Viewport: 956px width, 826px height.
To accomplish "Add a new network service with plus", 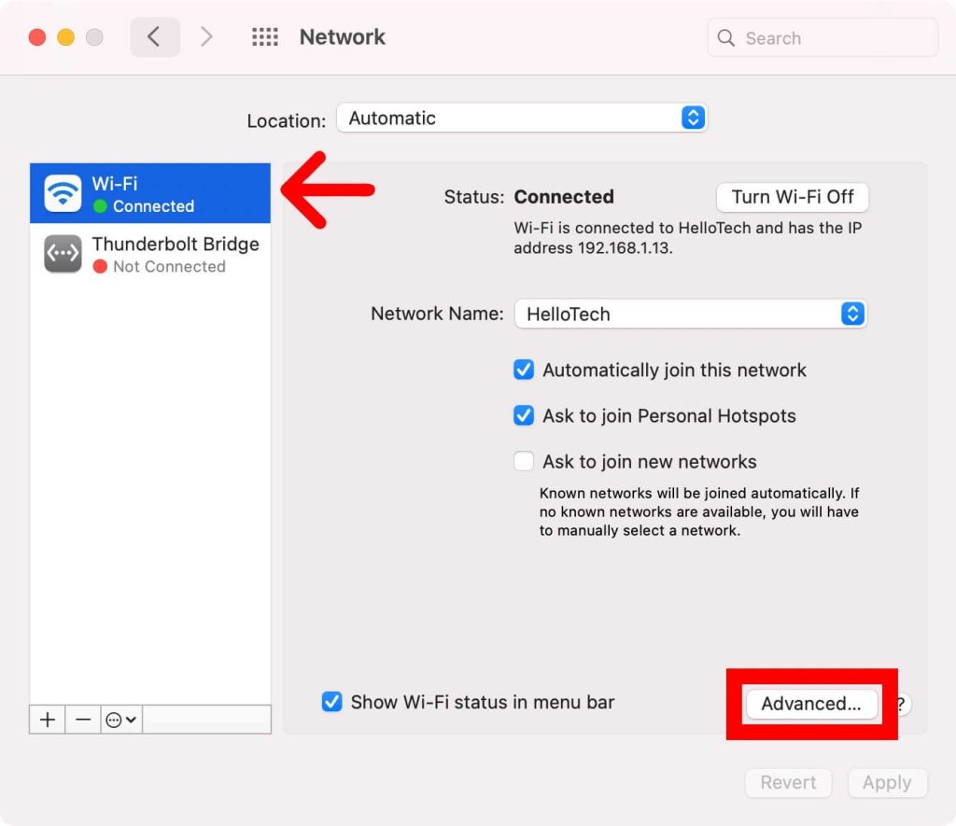I will click(48, 720).
